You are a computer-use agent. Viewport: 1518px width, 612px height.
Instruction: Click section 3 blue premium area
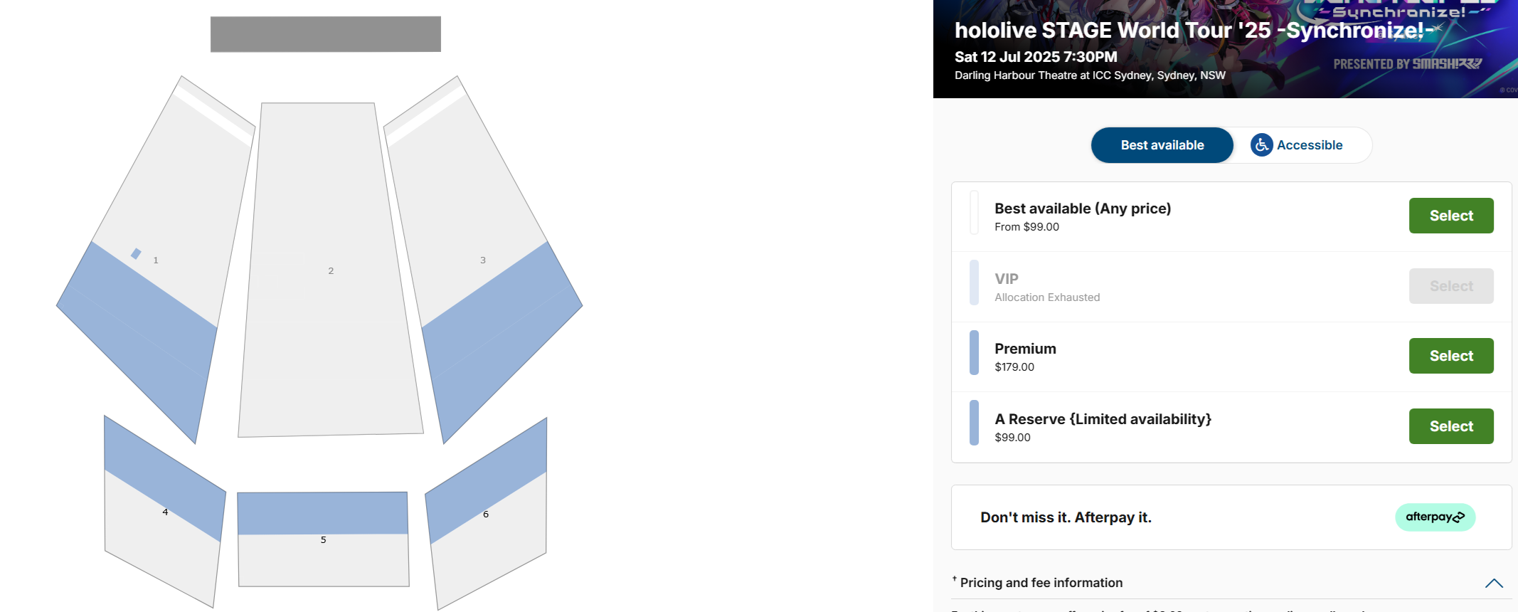[x=498, y=334]
